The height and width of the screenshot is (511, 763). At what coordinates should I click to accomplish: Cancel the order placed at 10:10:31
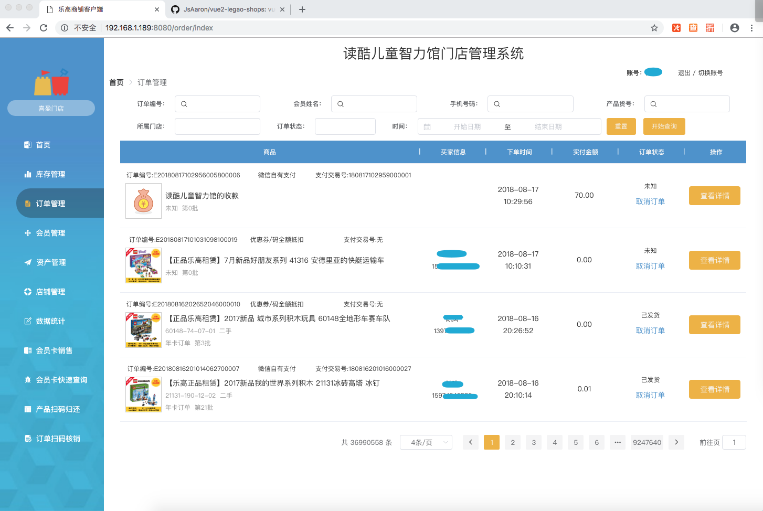coord(650,267)
